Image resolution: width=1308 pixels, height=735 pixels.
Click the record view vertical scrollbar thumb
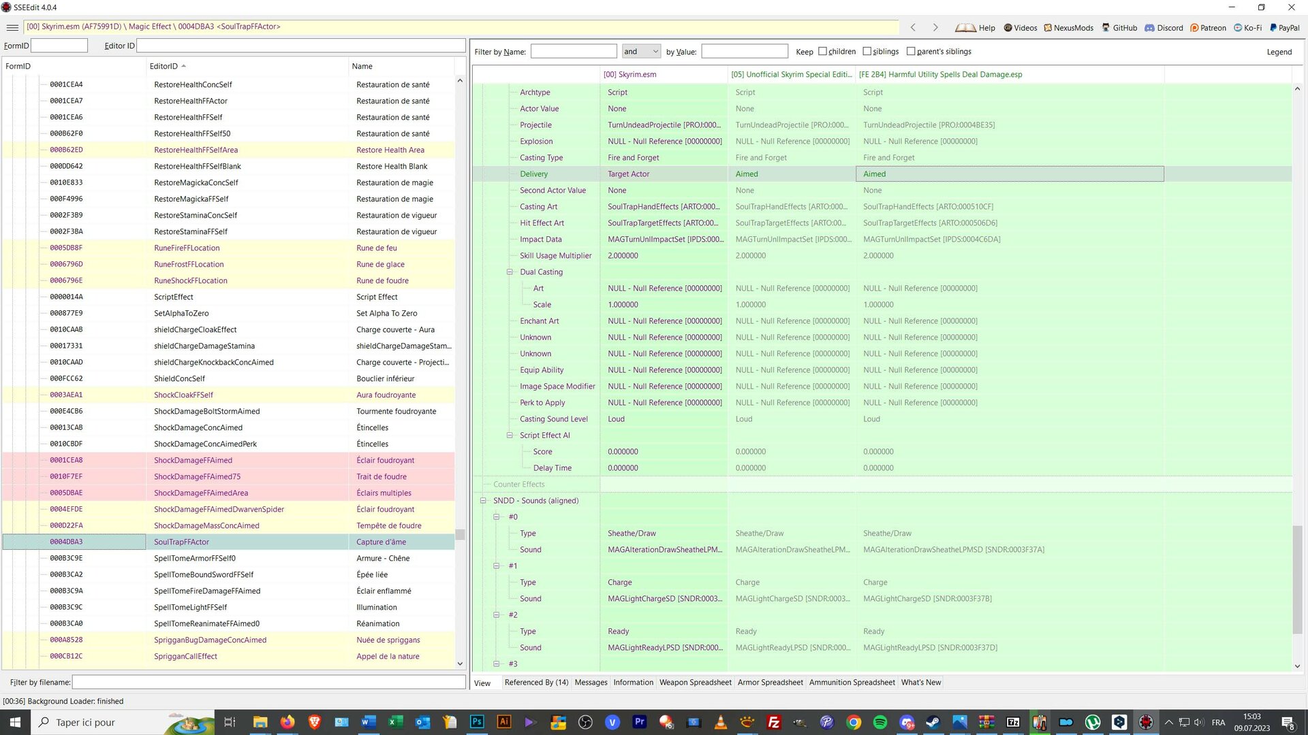pyautogui.click(x=1297, y=578)
